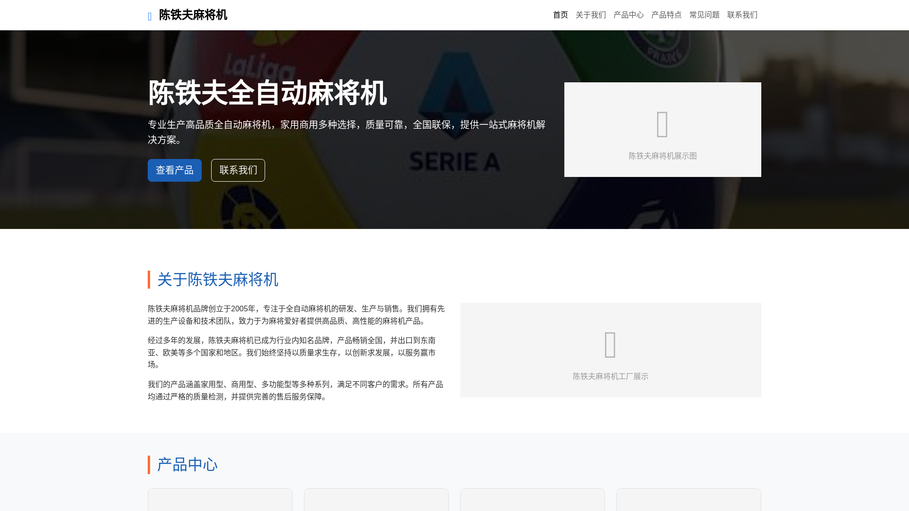Click the outlined 联系我们 hero button

coord(238,170)
